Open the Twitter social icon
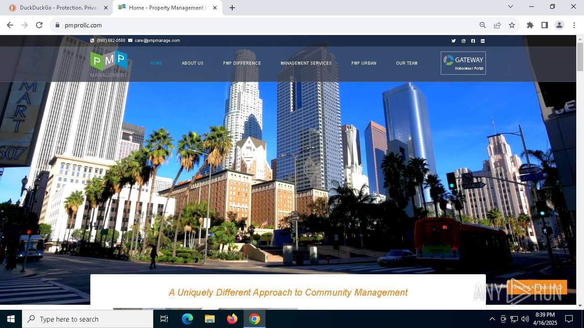Image resolution: width=584 pixels, height=328 pixels. click(454, 41)
